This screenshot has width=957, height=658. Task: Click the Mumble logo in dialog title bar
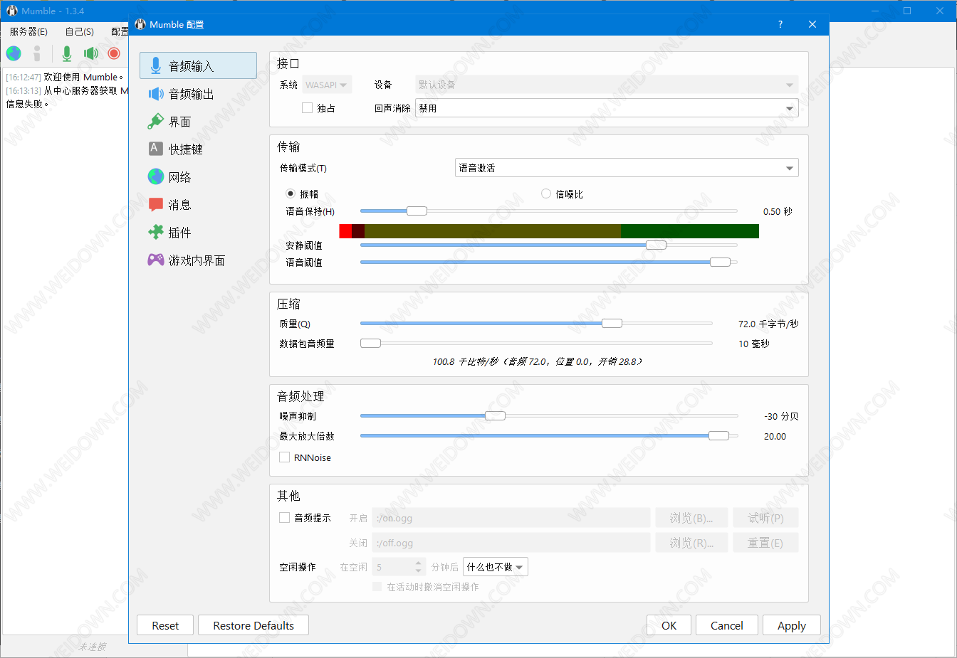coord(140,24)
